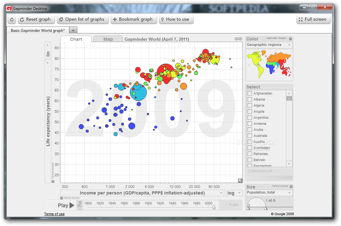The width and height of the screenshot is (341, 226).
Task: Check the Albania checkbox
Action: tap(250, 99)
